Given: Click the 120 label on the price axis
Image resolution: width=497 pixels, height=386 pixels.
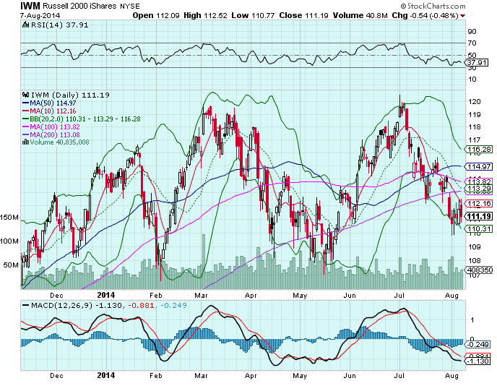Looking at the screenshot, I should tap(475, 102).
